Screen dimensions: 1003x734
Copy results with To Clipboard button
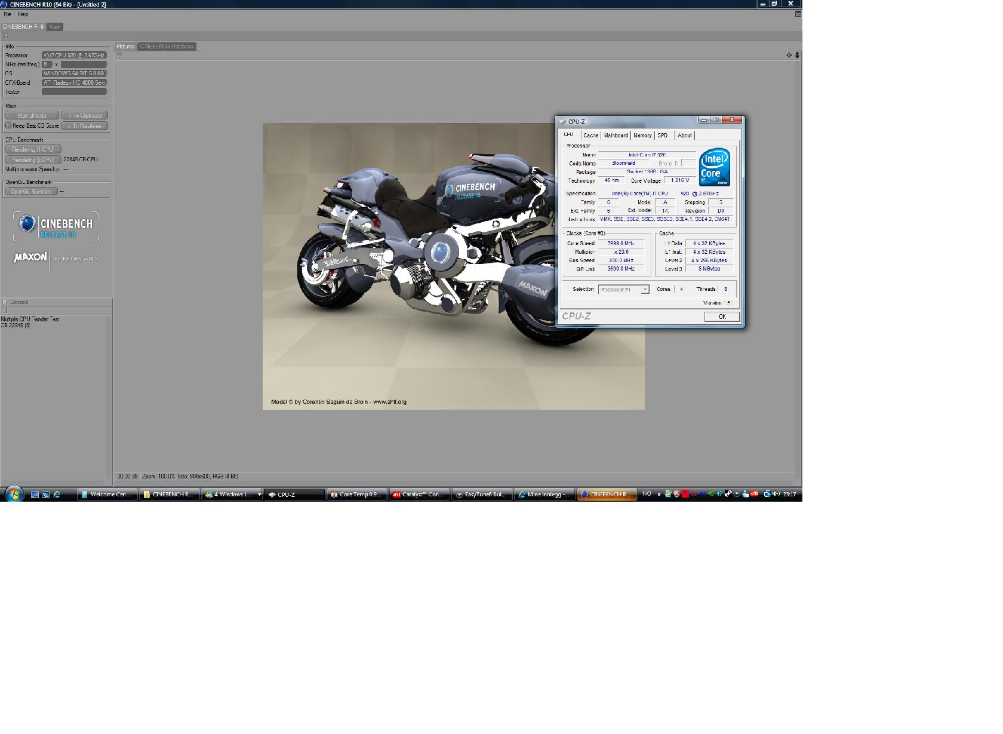tap(84, 115)
